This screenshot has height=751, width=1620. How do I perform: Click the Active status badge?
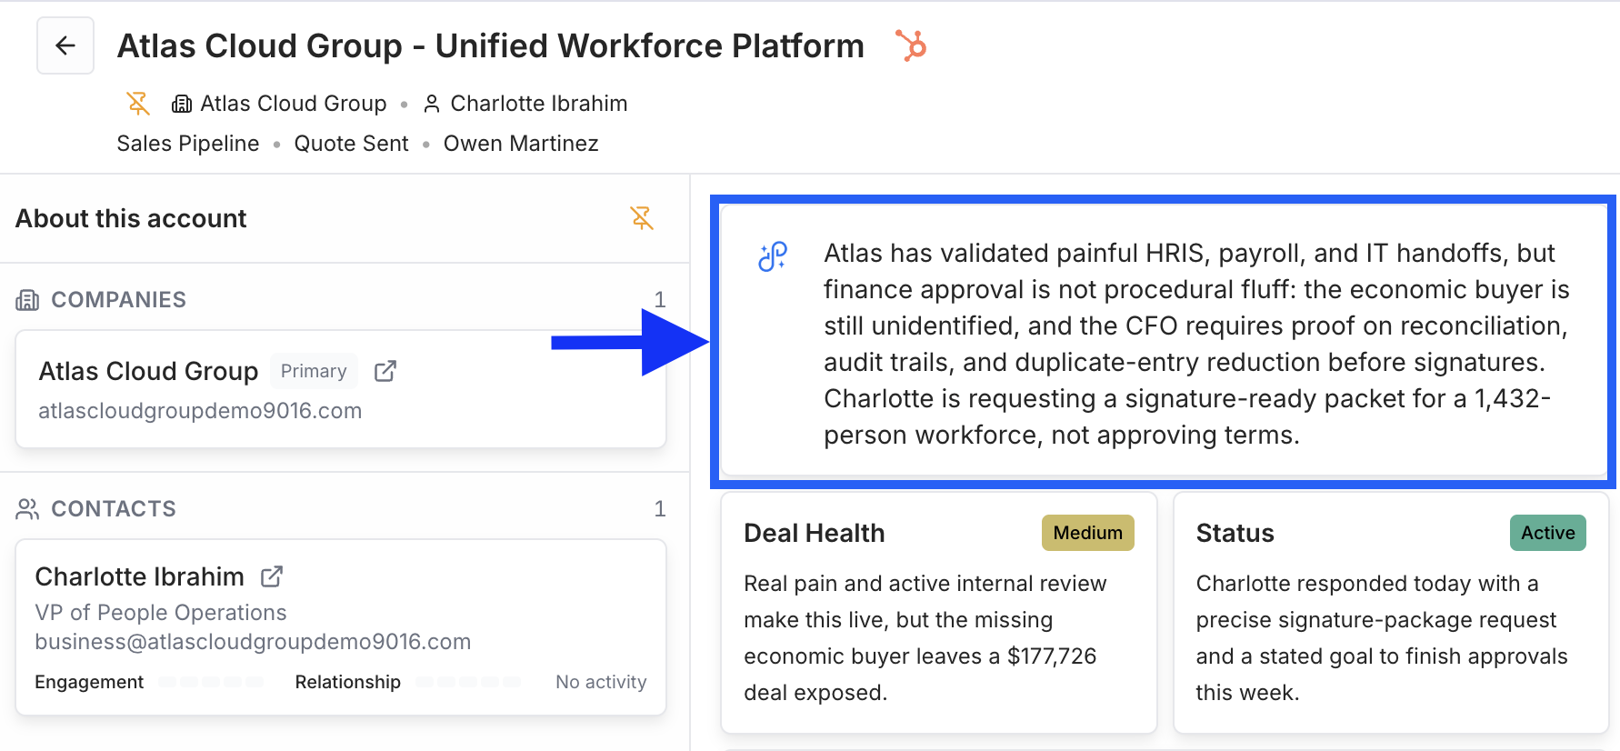[x=1548, y=533]
